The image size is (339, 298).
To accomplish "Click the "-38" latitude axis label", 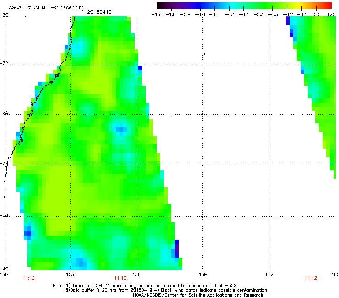I will pos(4,215).
